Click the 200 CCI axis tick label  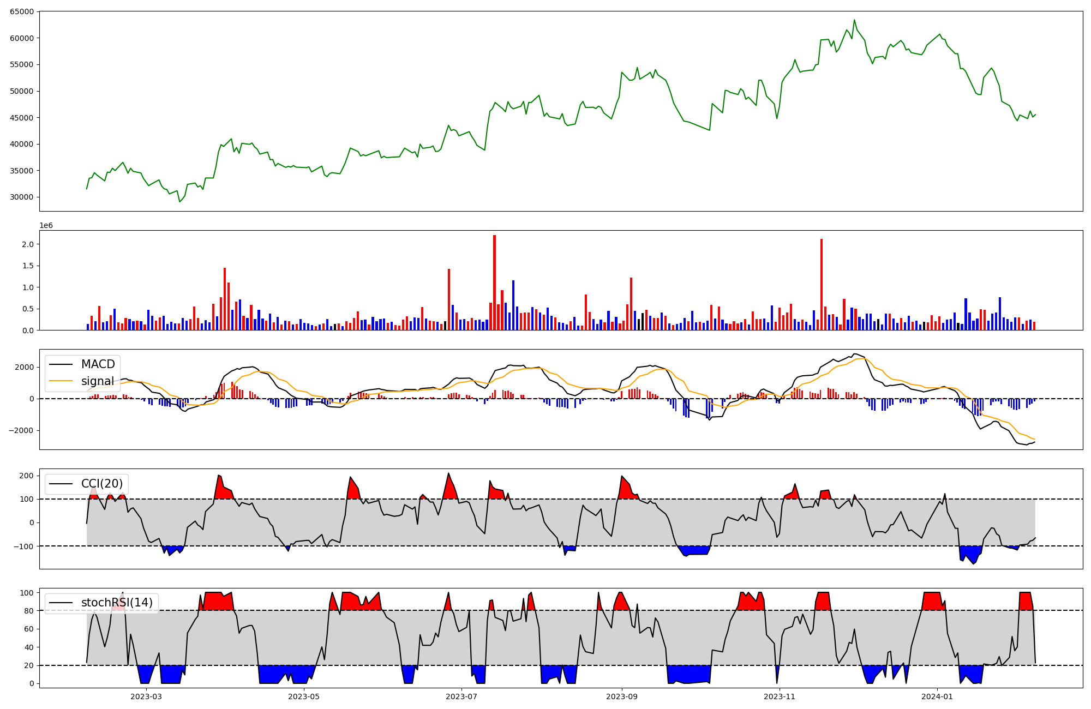tap(26, 476)
